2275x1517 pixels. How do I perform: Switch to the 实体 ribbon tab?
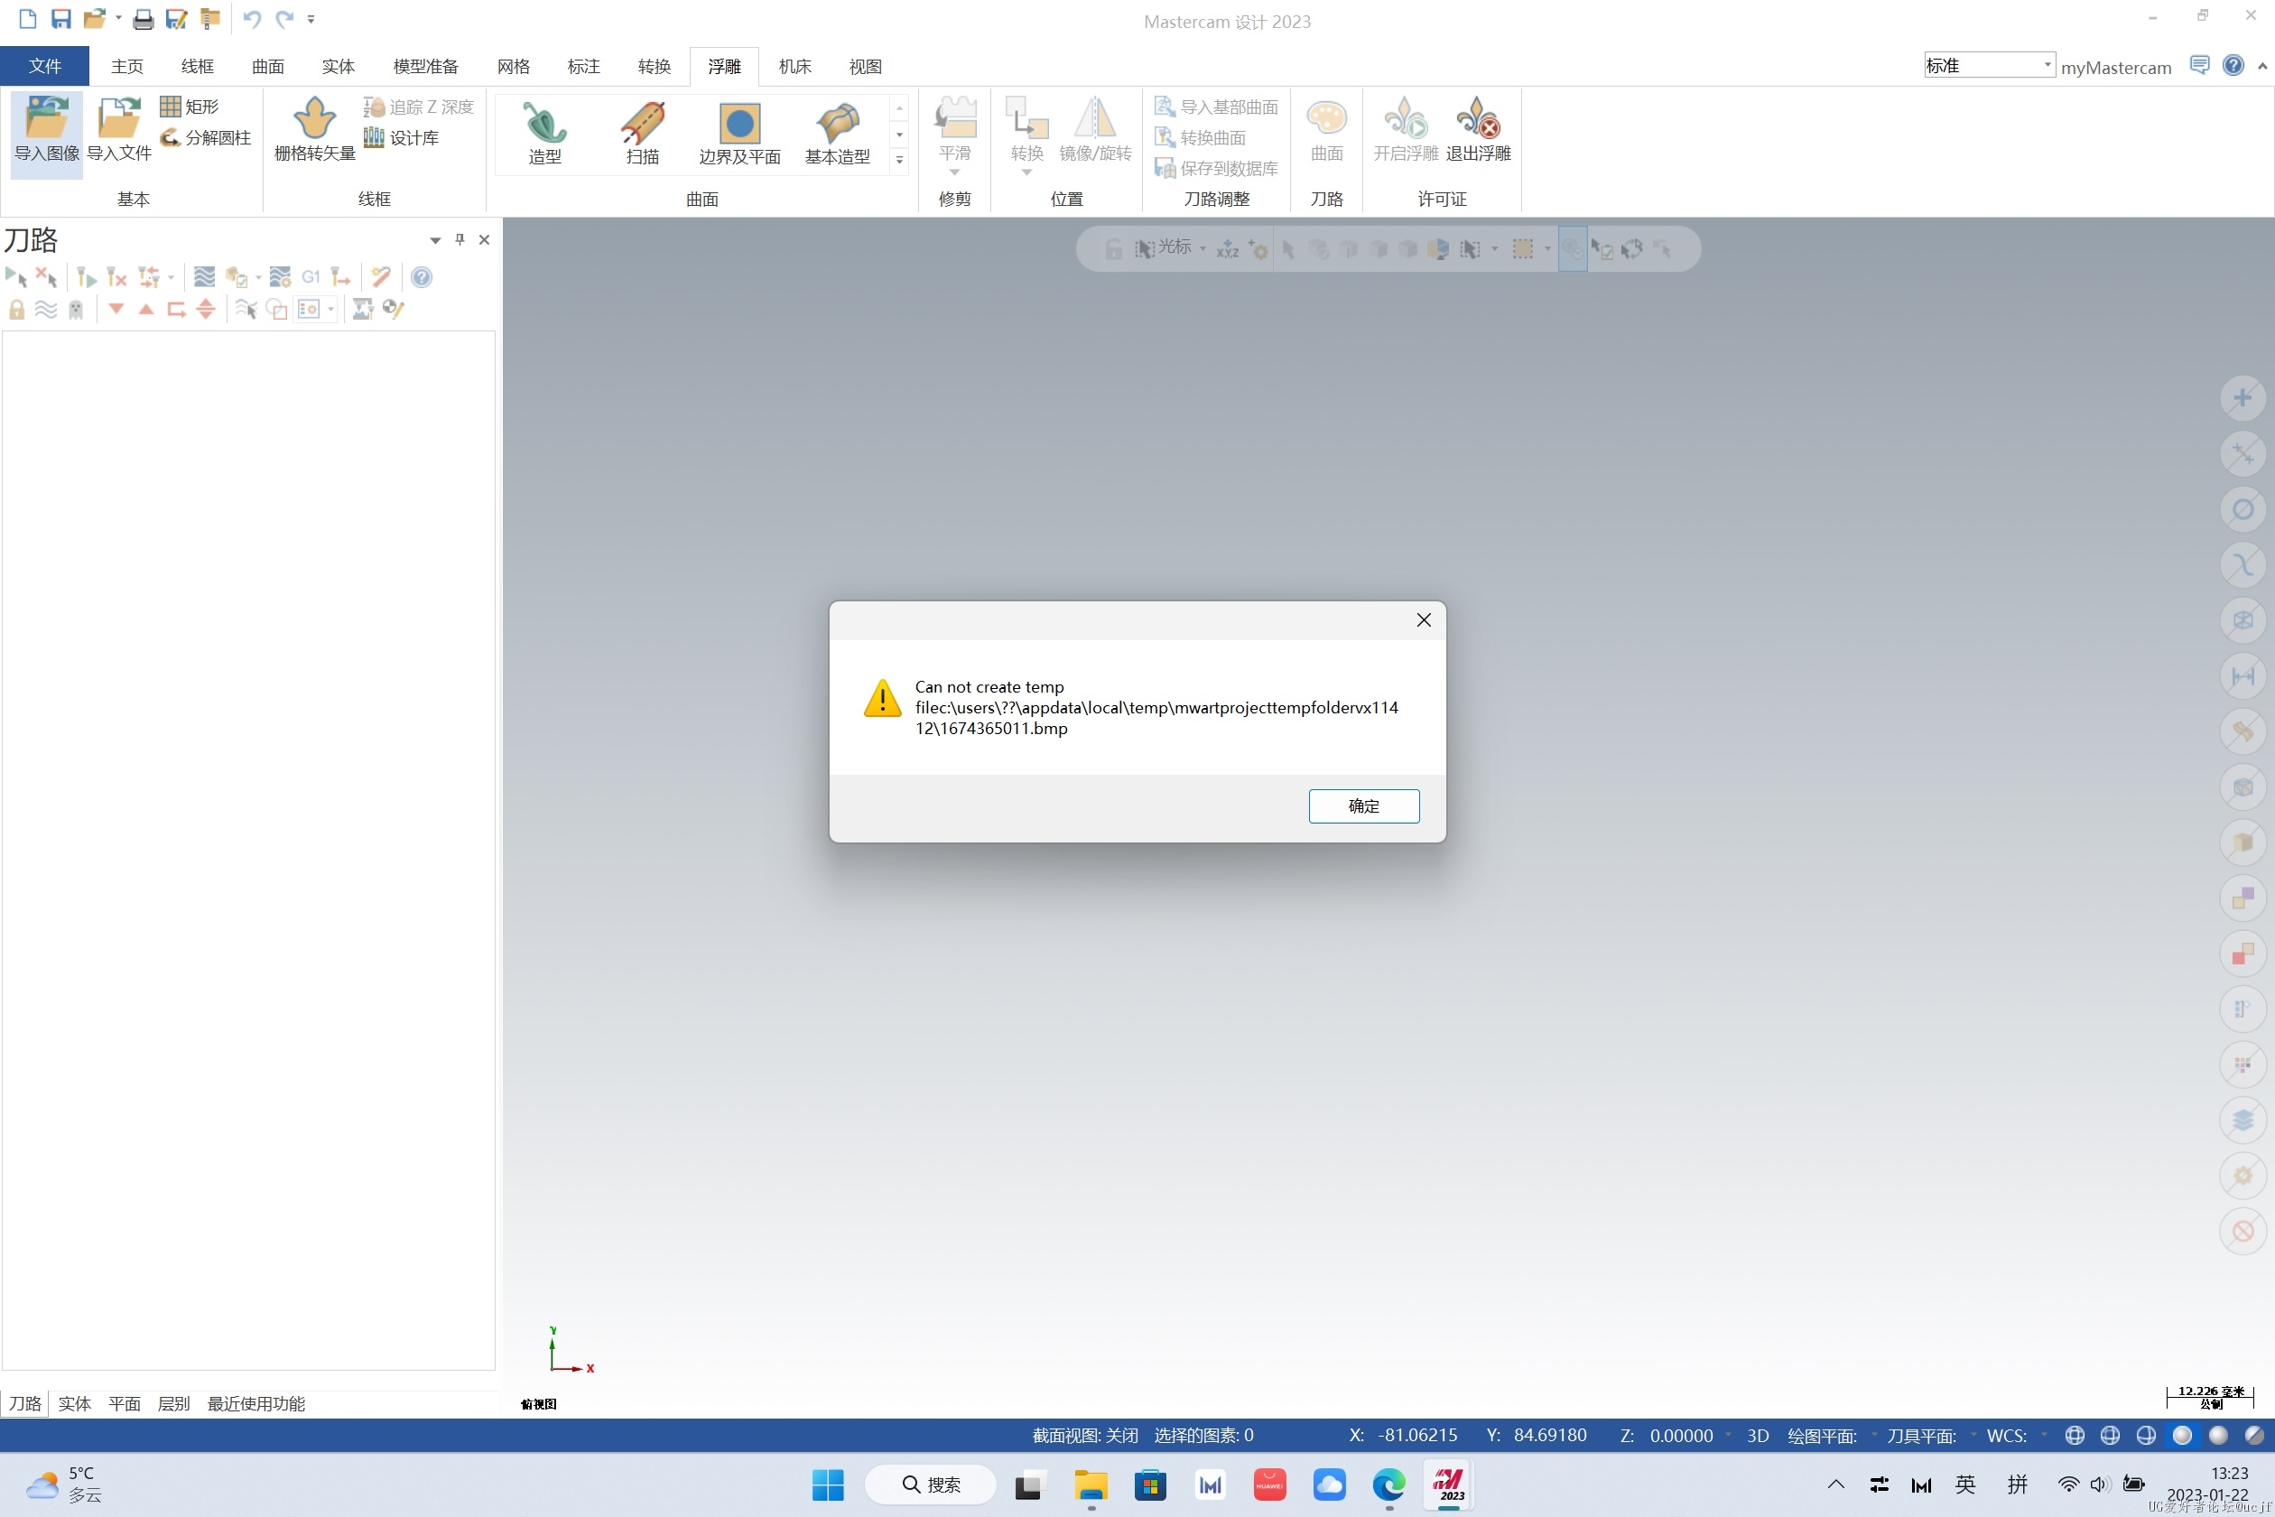339,66
